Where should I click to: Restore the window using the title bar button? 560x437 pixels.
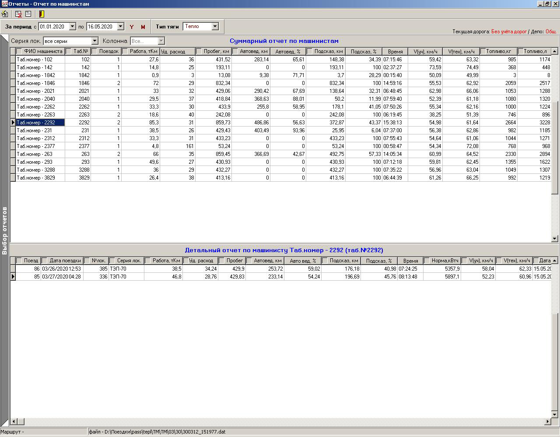pyautogui.click(x=547, y=4)
